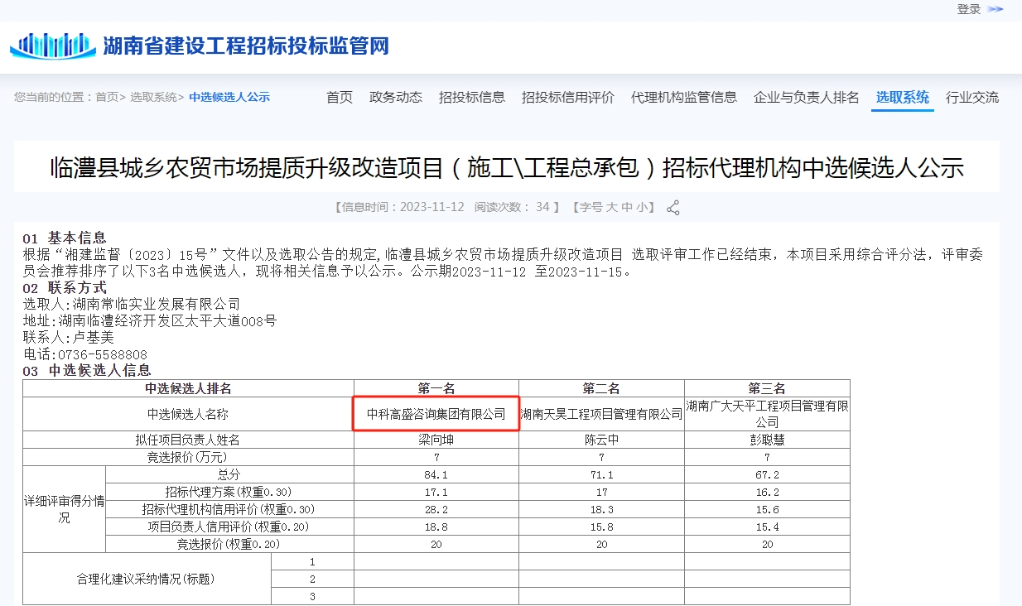The image size is (1022, 606).
Task: Set font size to 大
Action: (x=612, y=207)
